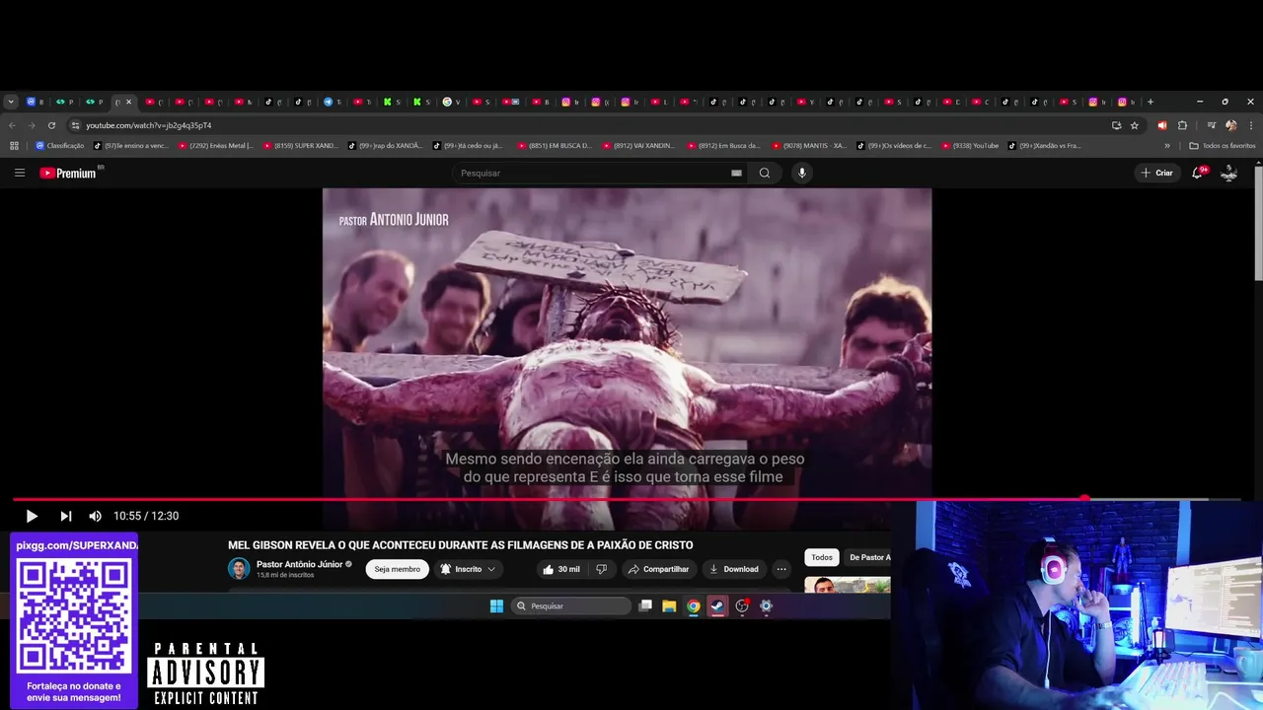The image size is (1263, 710).
Task: Open Chrome three-dot menu
Action: coord(1250,125)
